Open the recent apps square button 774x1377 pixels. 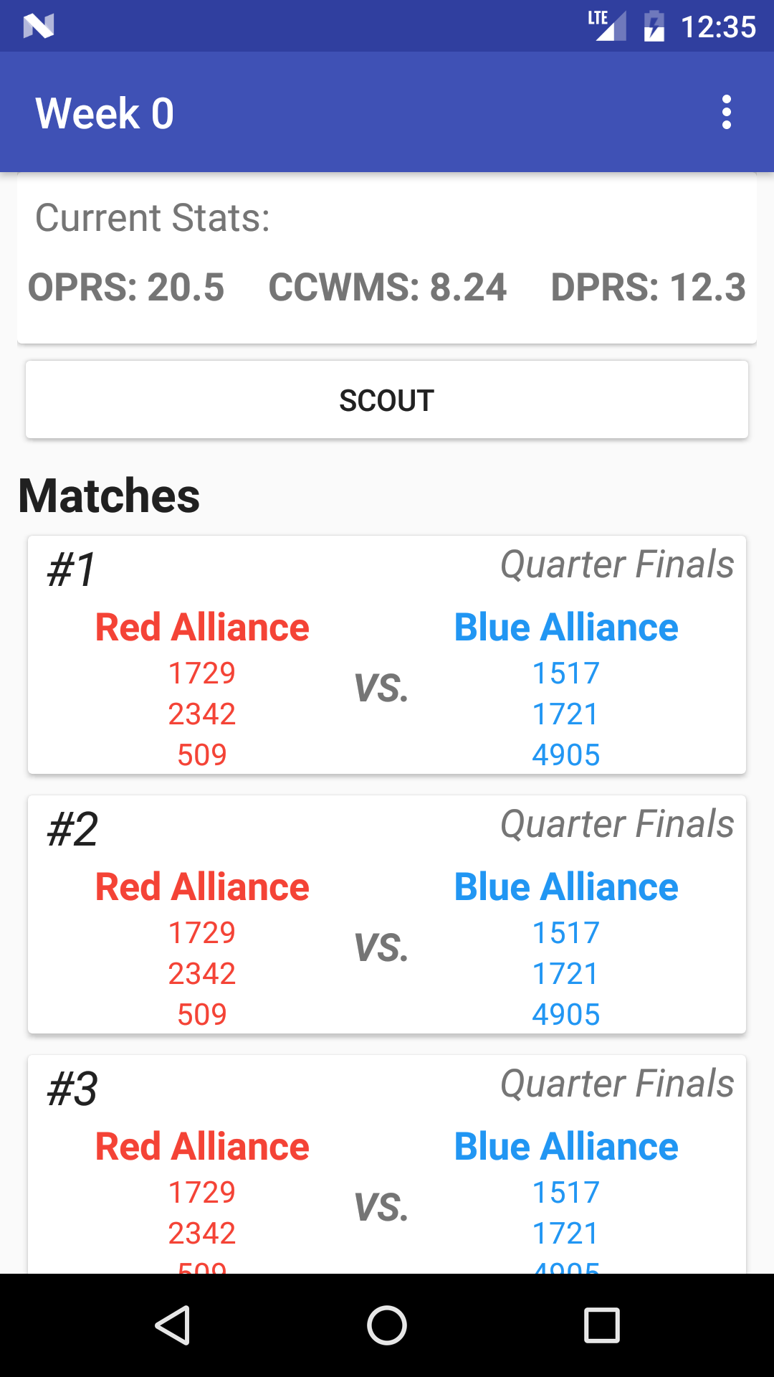coord(601,1325)
